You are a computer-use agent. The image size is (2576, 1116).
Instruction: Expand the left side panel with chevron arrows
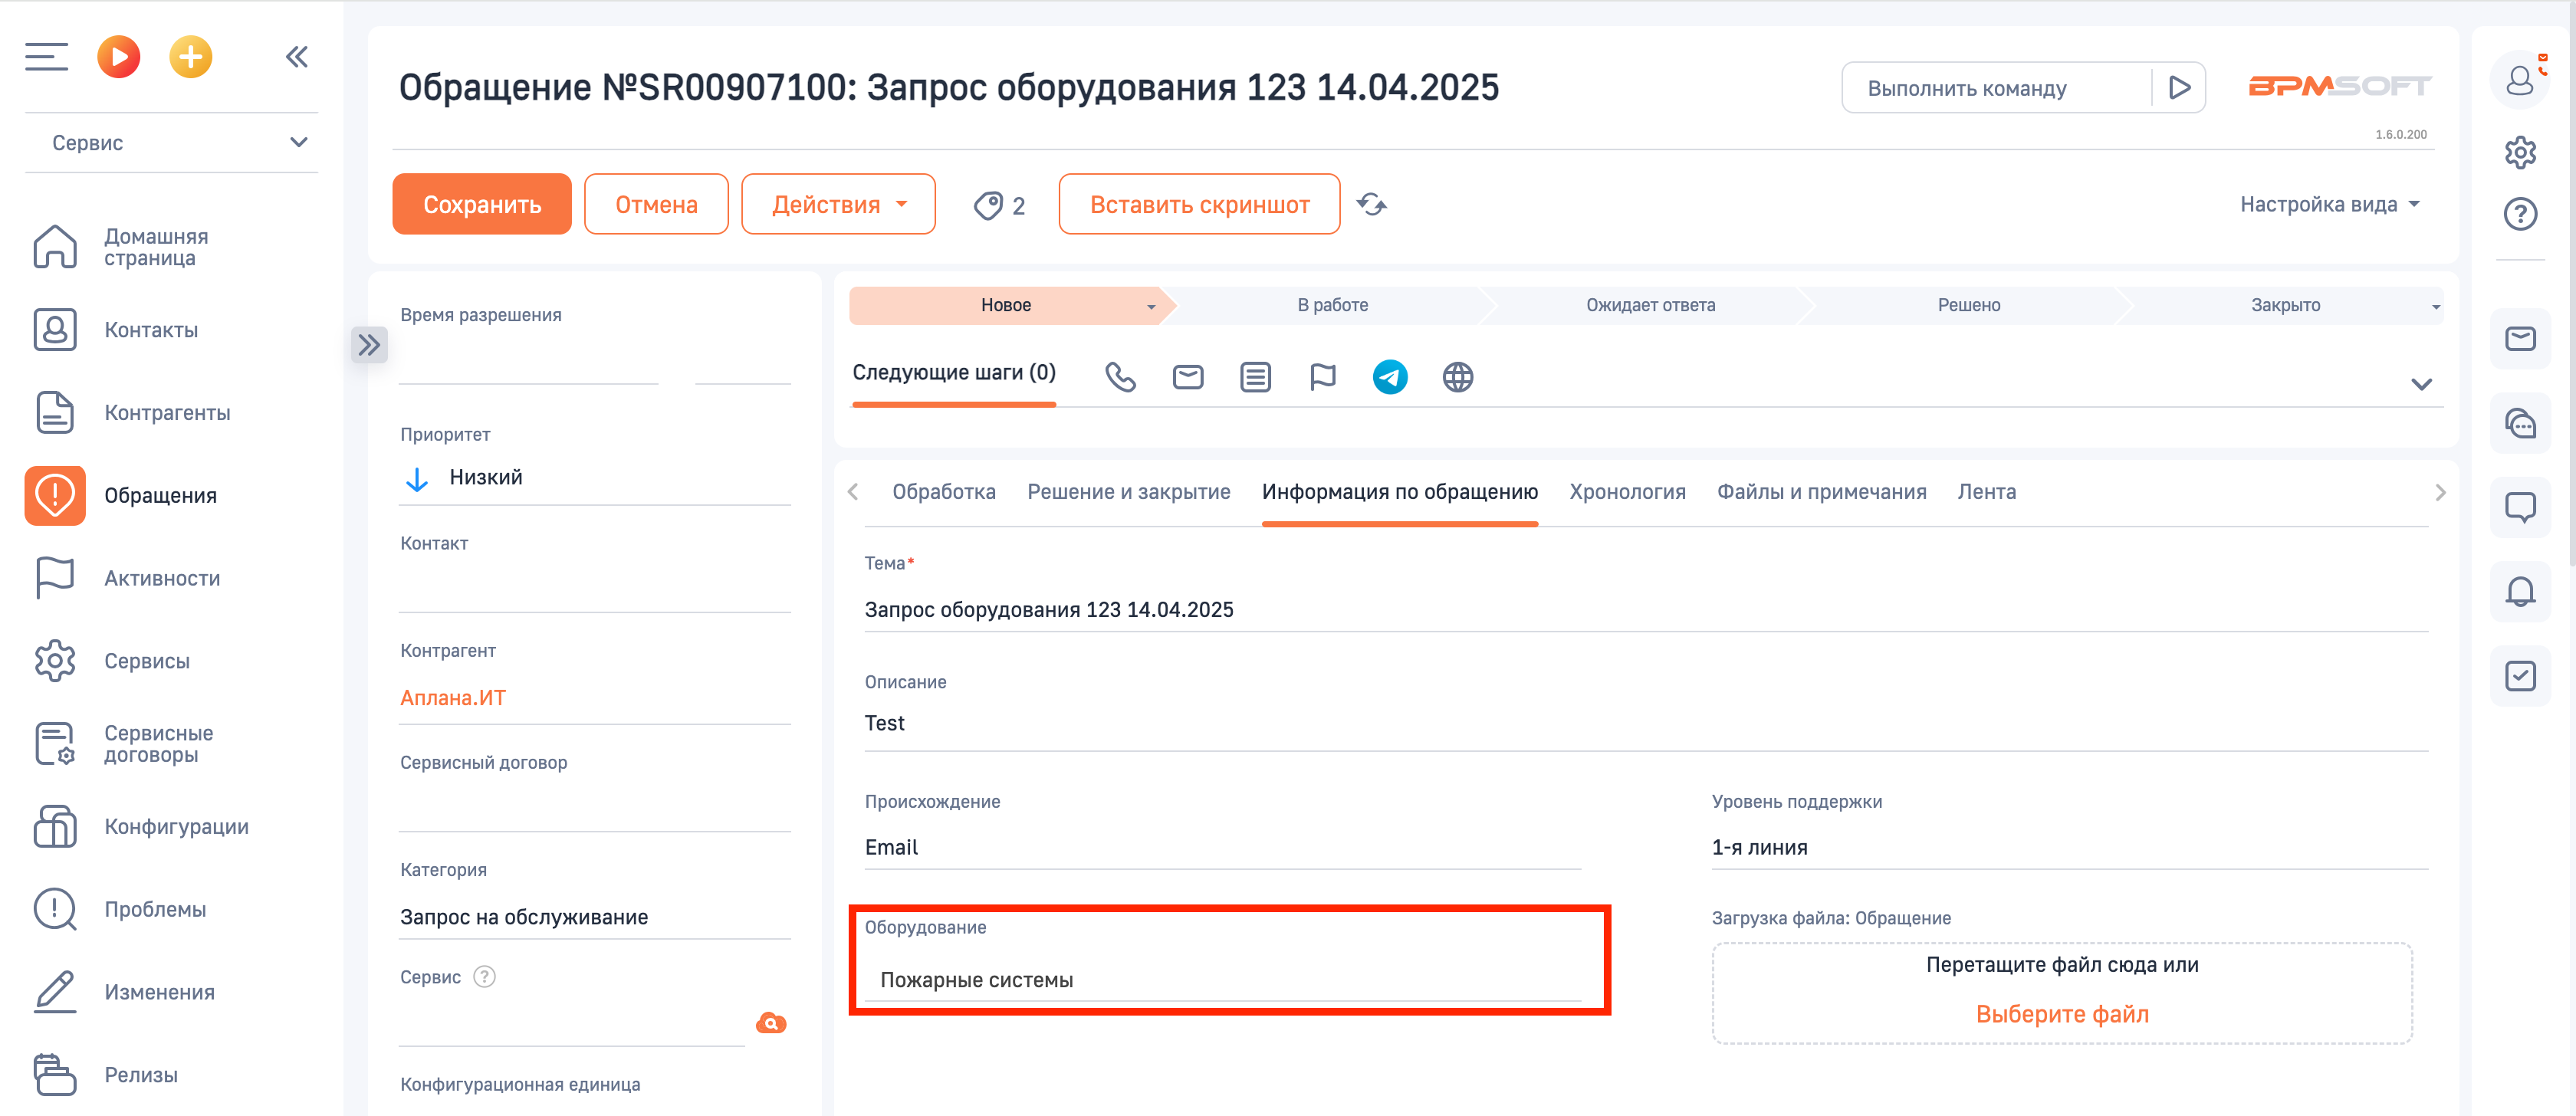tap(369, 344)
